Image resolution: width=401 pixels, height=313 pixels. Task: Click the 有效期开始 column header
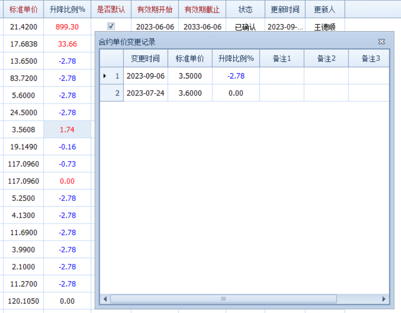(155, 9)
